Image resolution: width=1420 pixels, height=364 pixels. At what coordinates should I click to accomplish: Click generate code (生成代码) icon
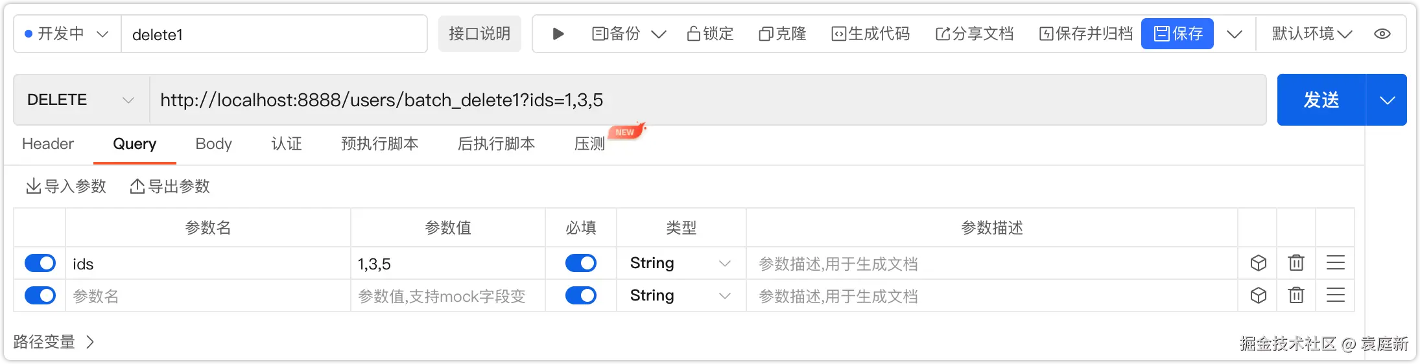pyautogui.click(x=838, y=34)
